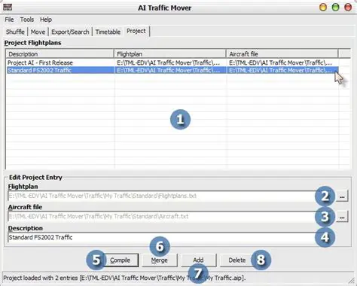357x286 pixels.
Task: Click the Flightplan column header
Action: point(170,54)
